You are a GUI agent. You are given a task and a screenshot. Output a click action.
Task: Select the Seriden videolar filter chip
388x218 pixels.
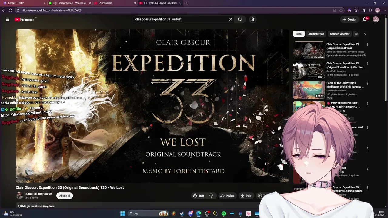(x=340, y=34)
